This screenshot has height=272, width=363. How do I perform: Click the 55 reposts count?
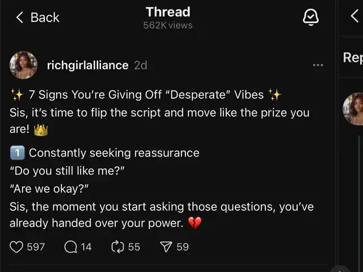[x=134, y=246]
